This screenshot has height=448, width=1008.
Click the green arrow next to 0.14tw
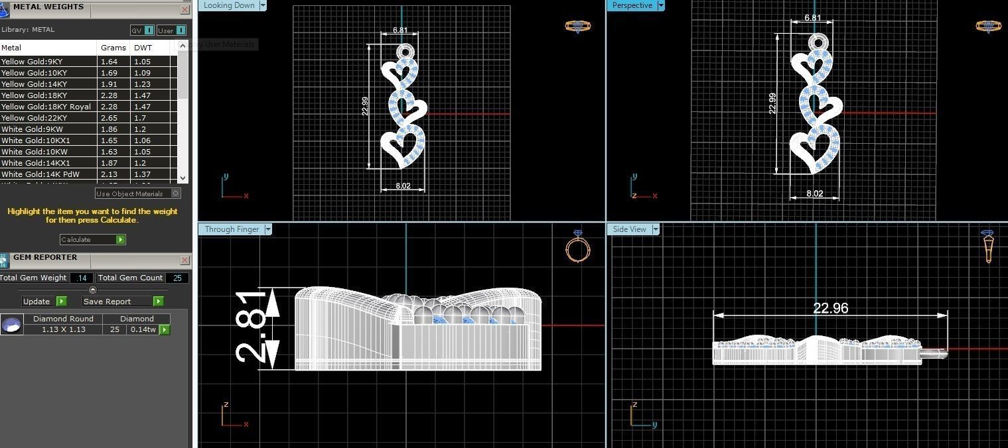click(x=164, y=329)
